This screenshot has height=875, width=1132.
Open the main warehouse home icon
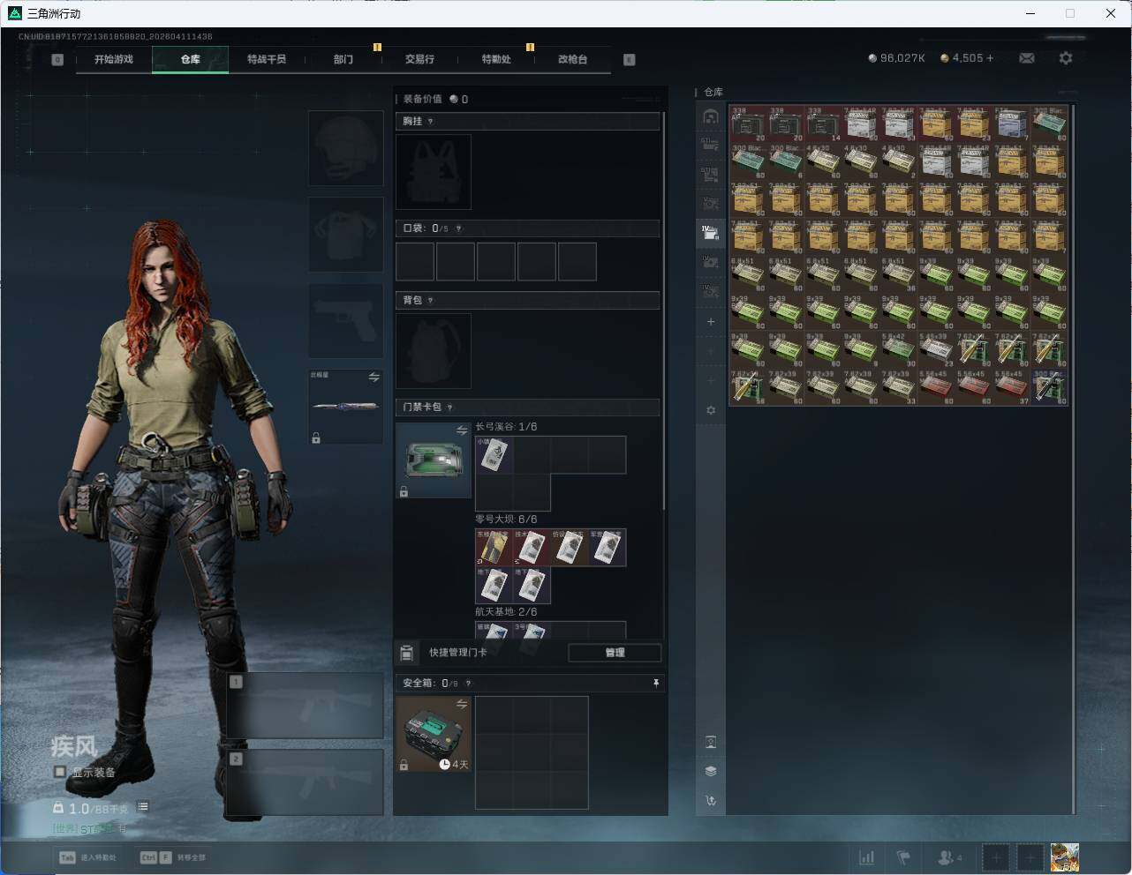coord(711,116)
